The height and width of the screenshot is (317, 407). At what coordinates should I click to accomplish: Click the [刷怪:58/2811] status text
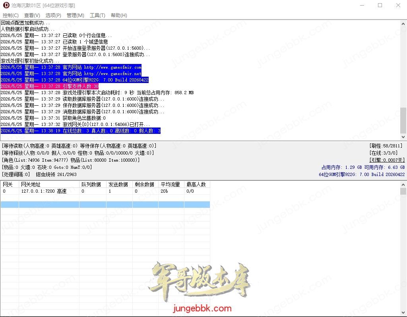386,146
